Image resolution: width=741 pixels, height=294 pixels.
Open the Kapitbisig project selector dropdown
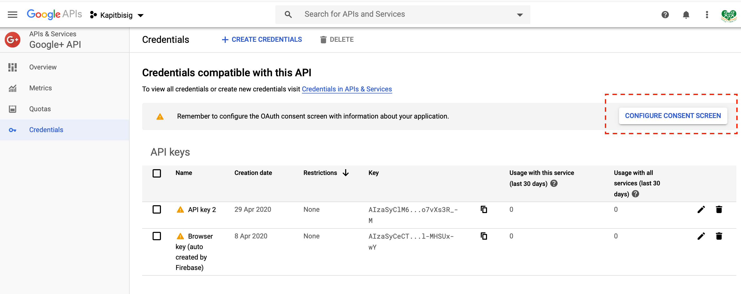[x=117, y=15]
